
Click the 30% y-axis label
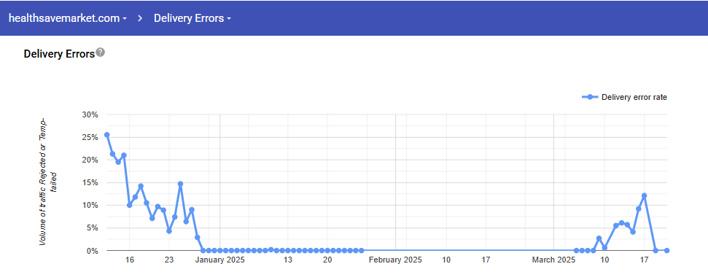[90, 114]
